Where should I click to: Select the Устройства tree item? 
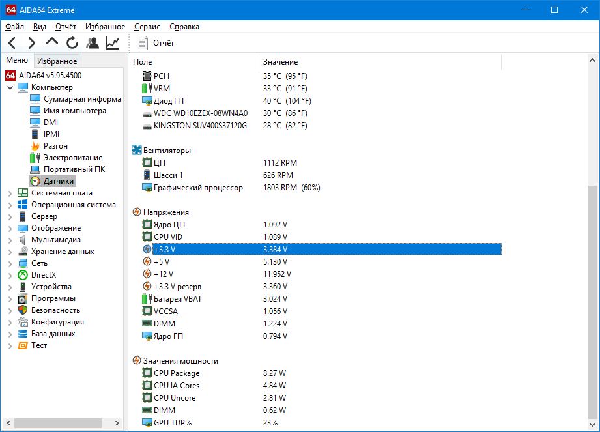click(x=51, y=287)
